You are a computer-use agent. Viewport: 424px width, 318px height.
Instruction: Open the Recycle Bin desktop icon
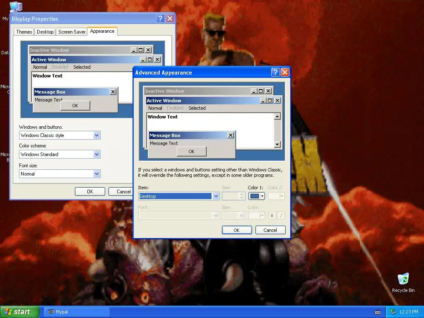(x=403, y=282)
